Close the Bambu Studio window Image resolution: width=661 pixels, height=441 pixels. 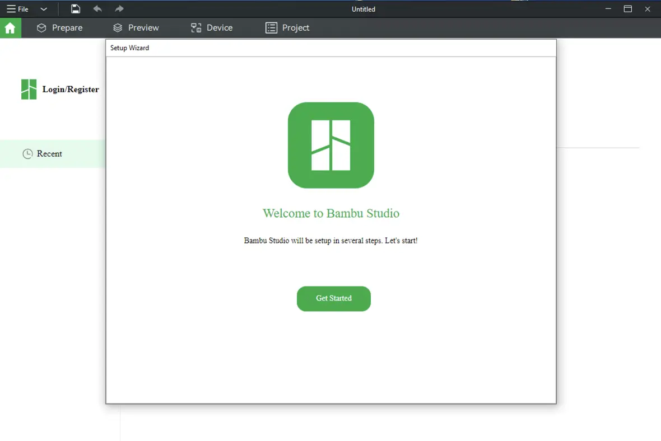648,9
